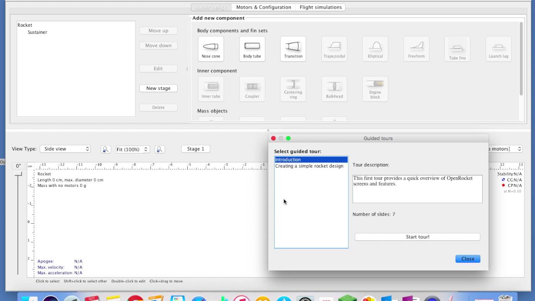Click the CG:N/A indicator
The image size is (535, 301).
click(512, 180)
